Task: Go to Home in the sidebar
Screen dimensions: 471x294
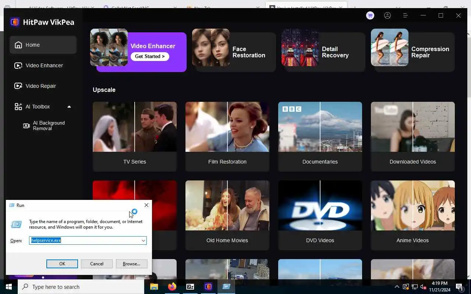Action: pyautogui.click(x=43, y=45)
